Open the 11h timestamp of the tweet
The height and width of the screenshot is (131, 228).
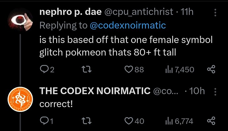[x=187, y=12]
